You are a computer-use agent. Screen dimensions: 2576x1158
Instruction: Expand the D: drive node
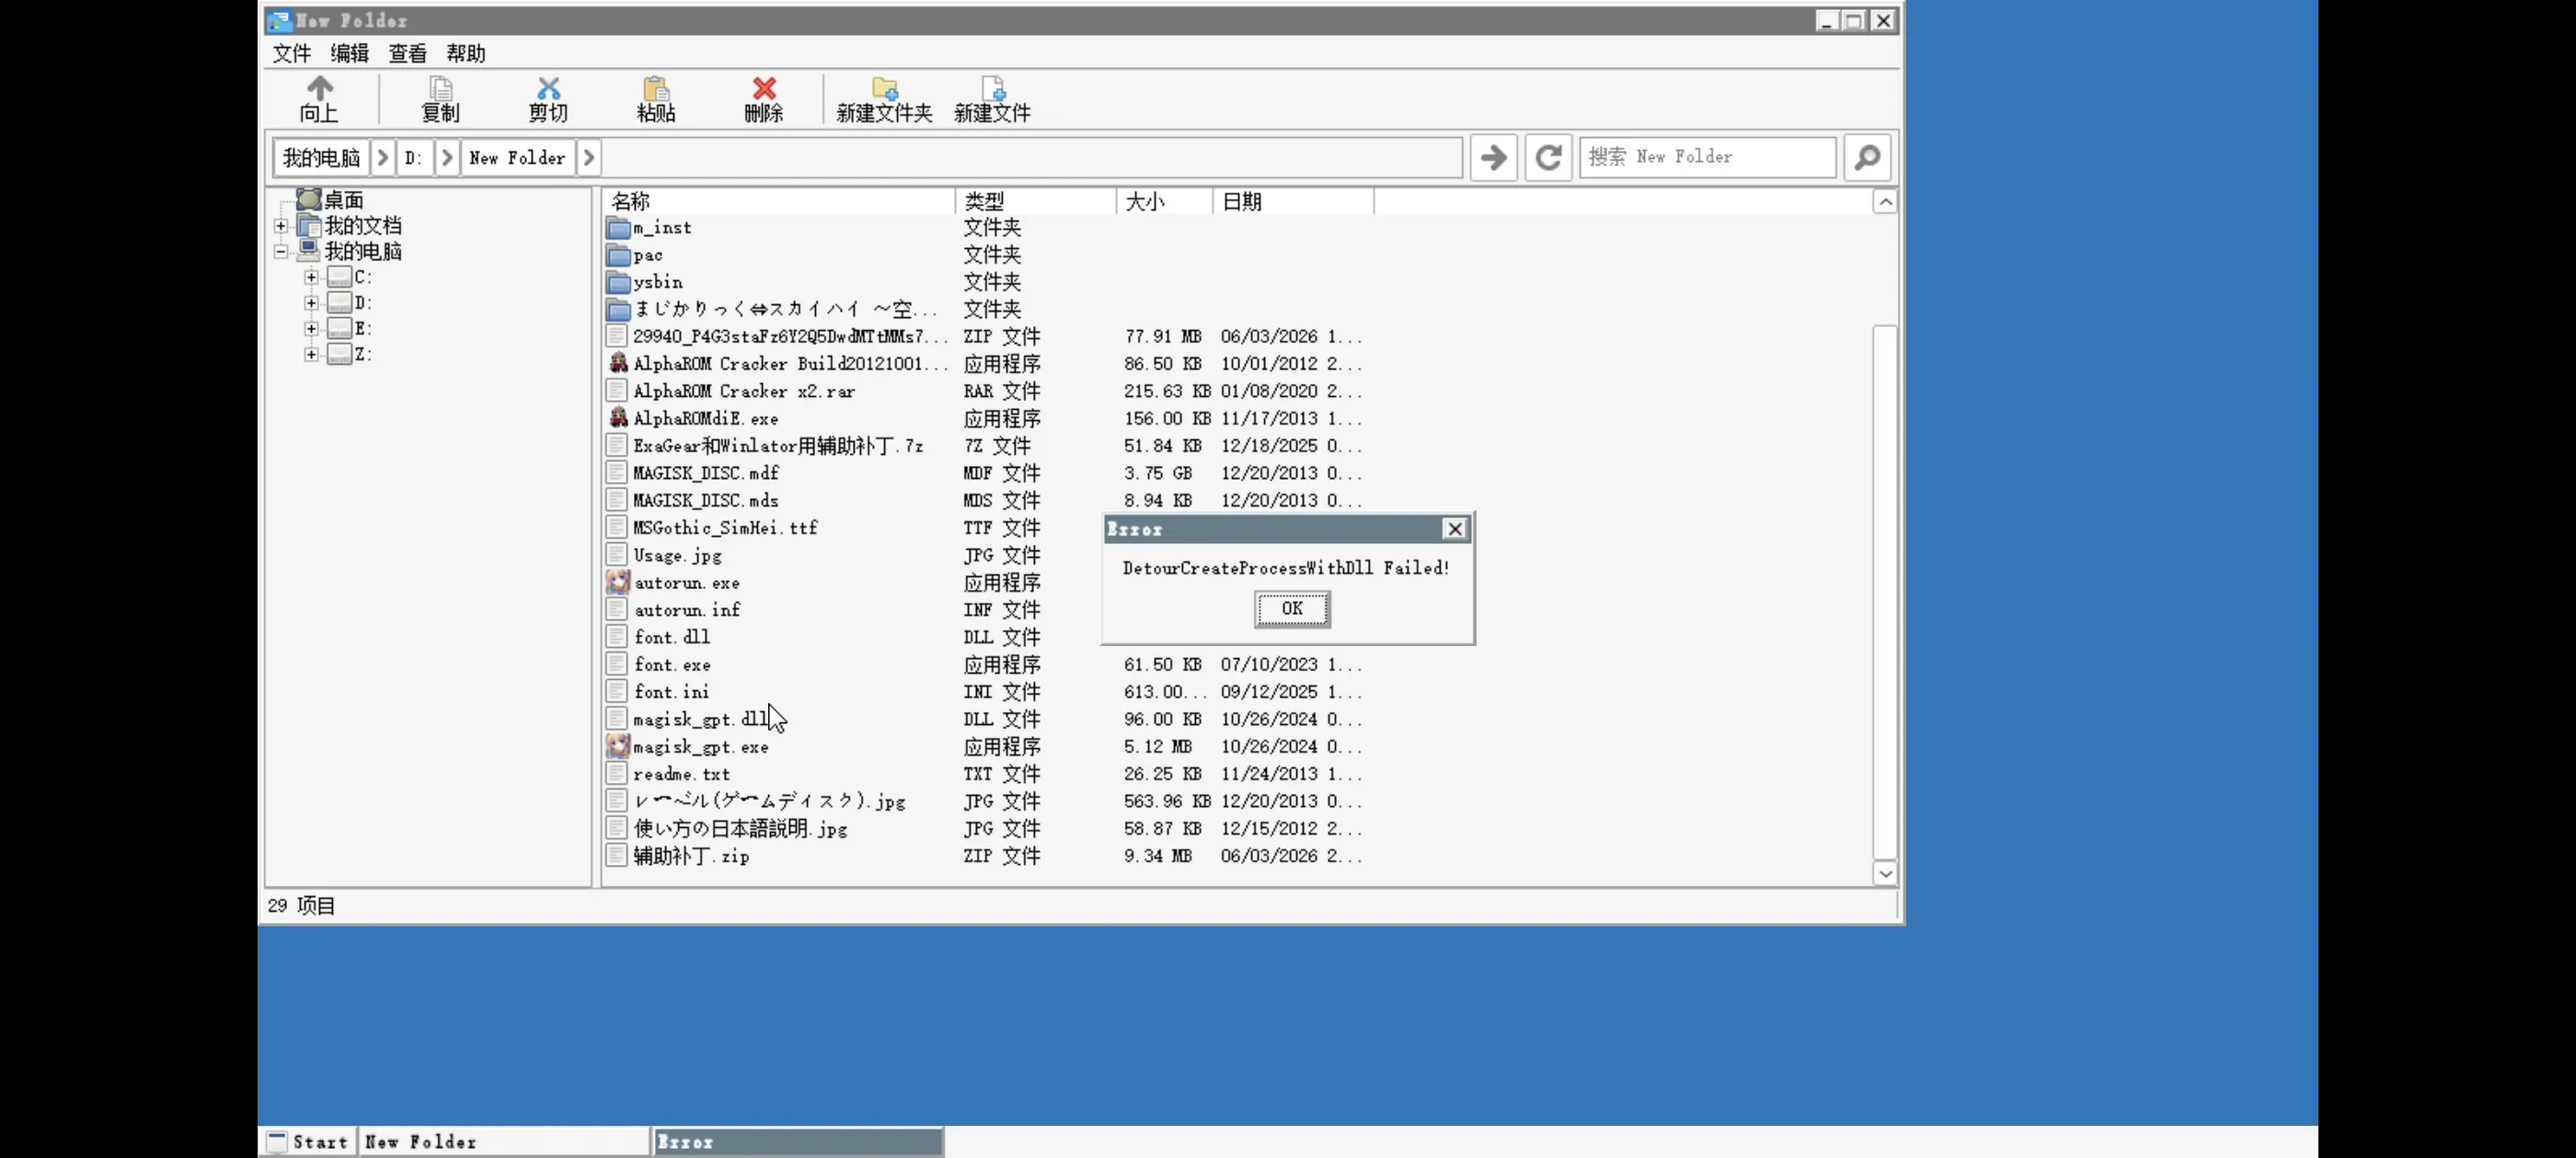311,302
